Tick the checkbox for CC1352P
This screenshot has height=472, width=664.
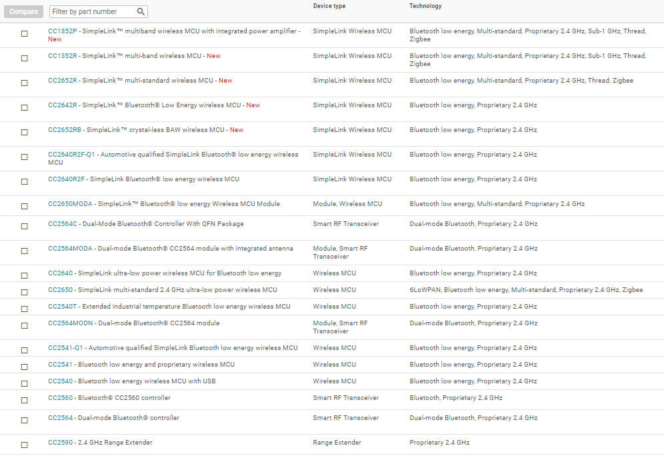(25, 33)
